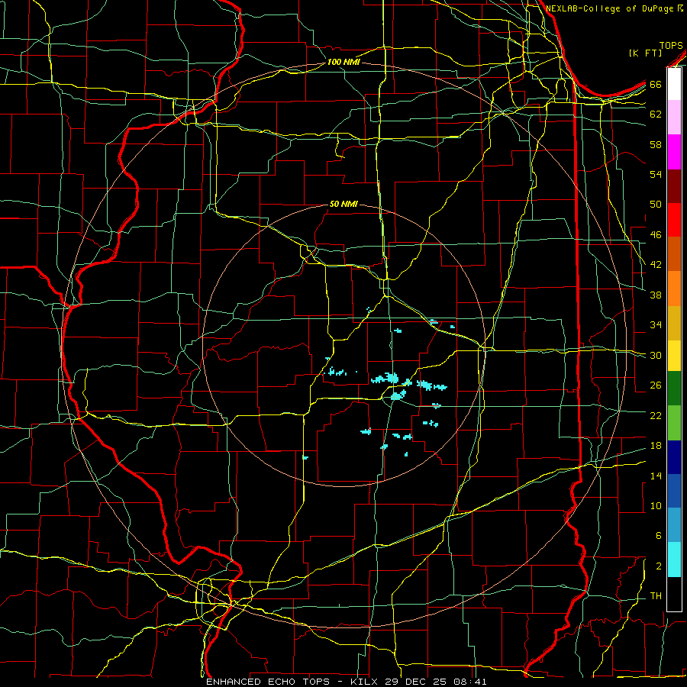Click the cyan 6 kft legend swatch
The image size is (687, 687).
(674, 560)
